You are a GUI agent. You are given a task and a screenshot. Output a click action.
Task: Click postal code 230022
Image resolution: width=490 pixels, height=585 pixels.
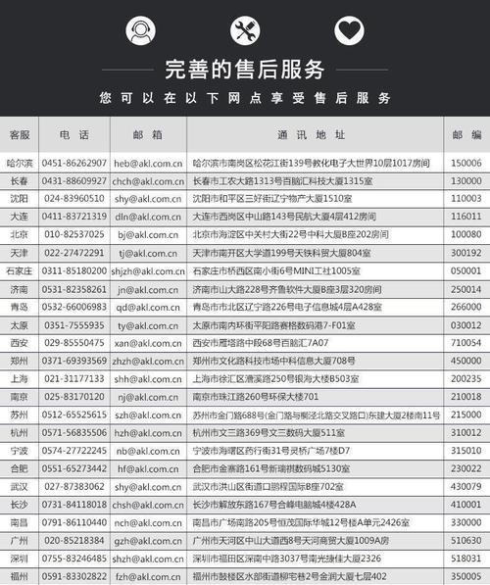[x=466, y=468]
